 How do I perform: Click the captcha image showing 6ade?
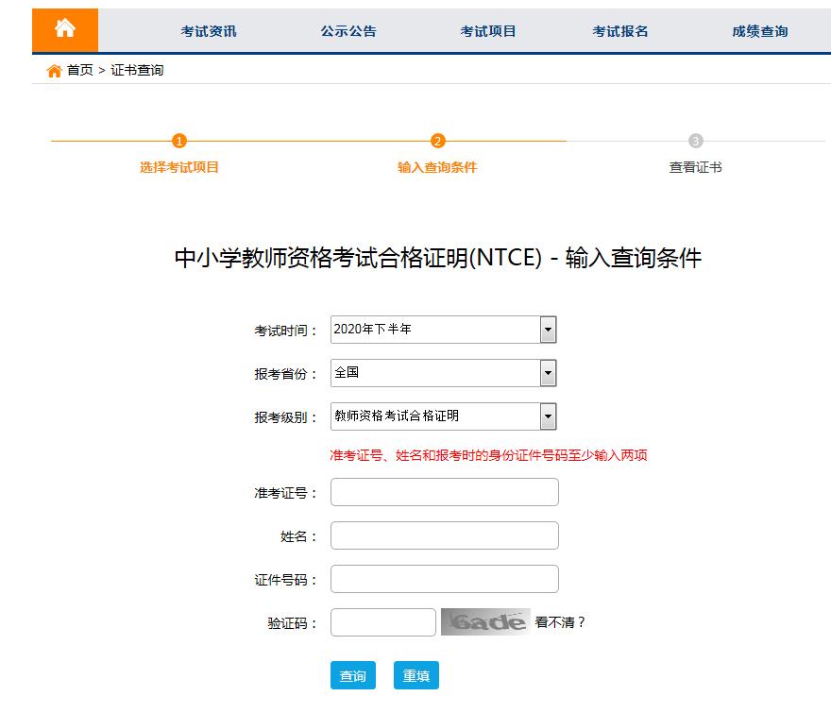pyautogui.click(x=483, y=622)
